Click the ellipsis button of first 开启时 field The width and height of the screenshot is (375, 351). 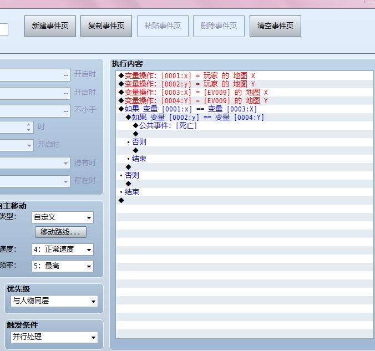pos(66,75)
